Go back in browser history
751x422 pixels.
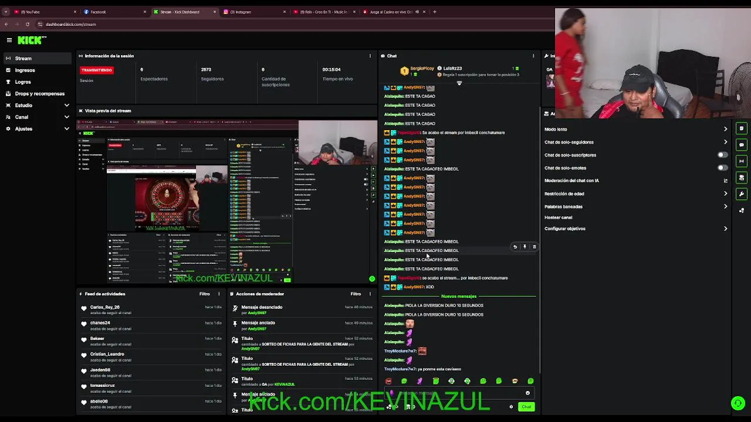pos(6,24)
